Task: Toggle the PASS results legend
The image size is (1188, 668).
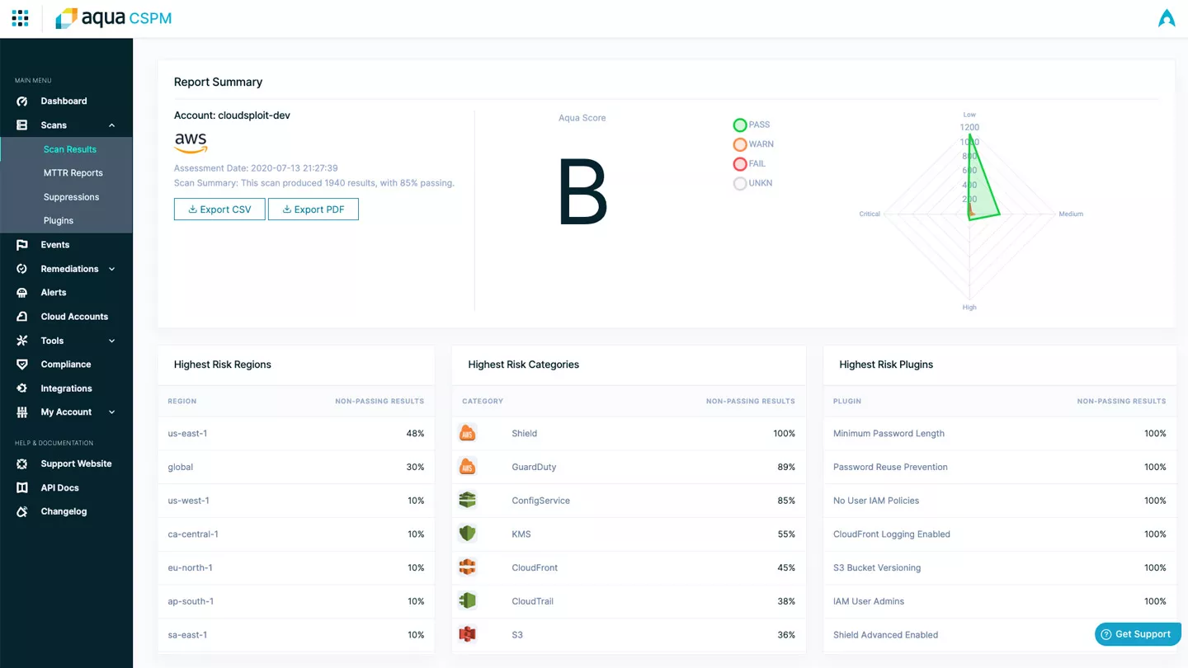Action: click(x=740, y=125)
